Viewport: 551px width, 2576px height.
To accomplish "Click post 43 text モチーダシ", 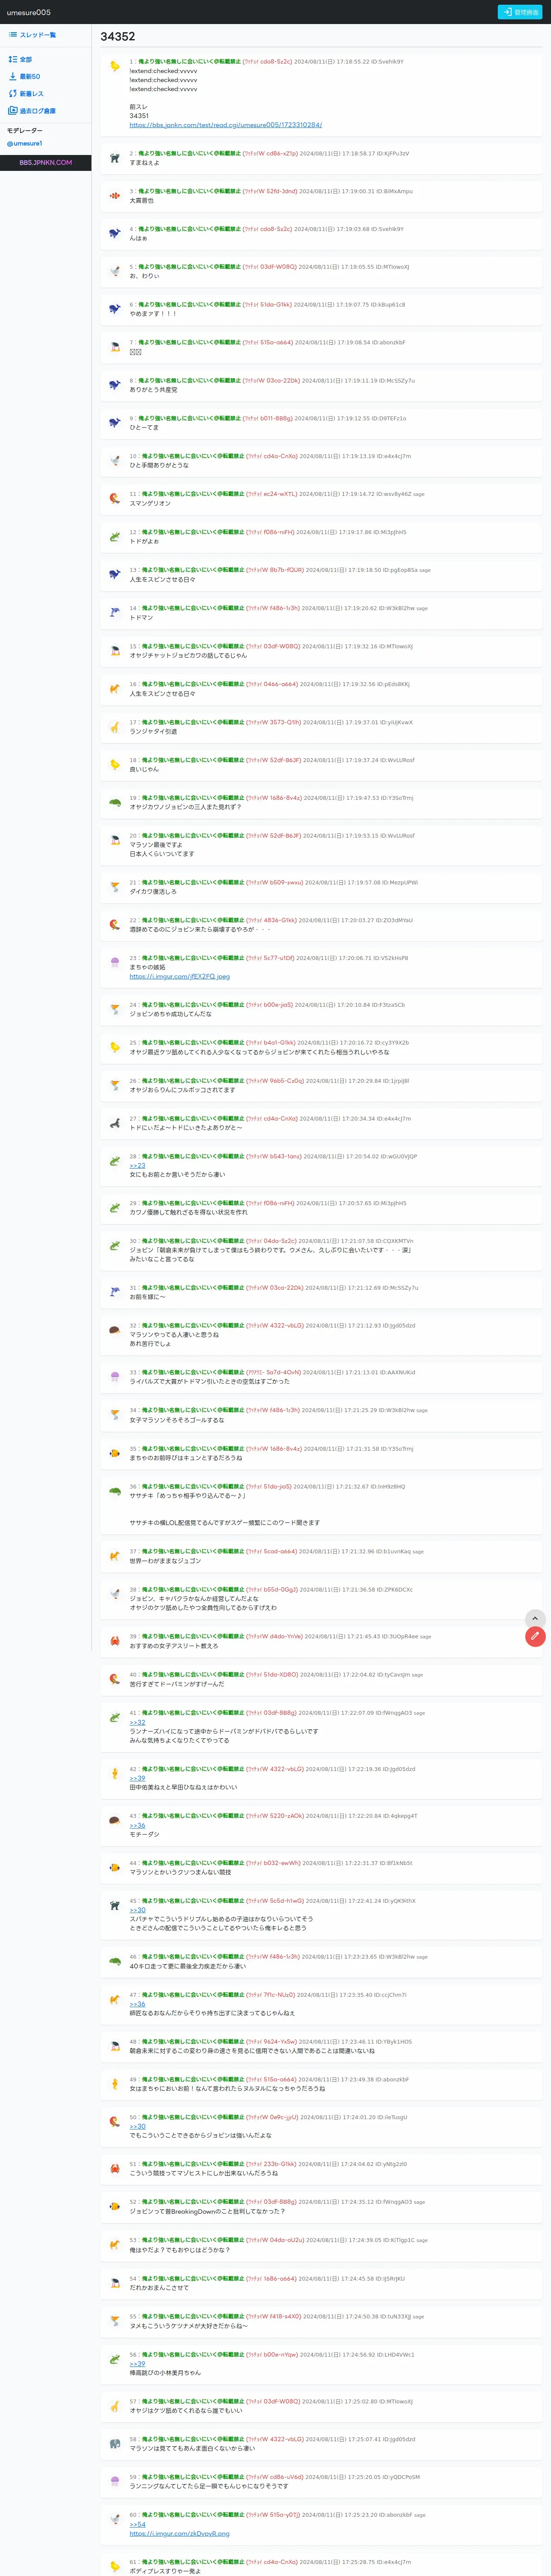I will point(144,1834).
